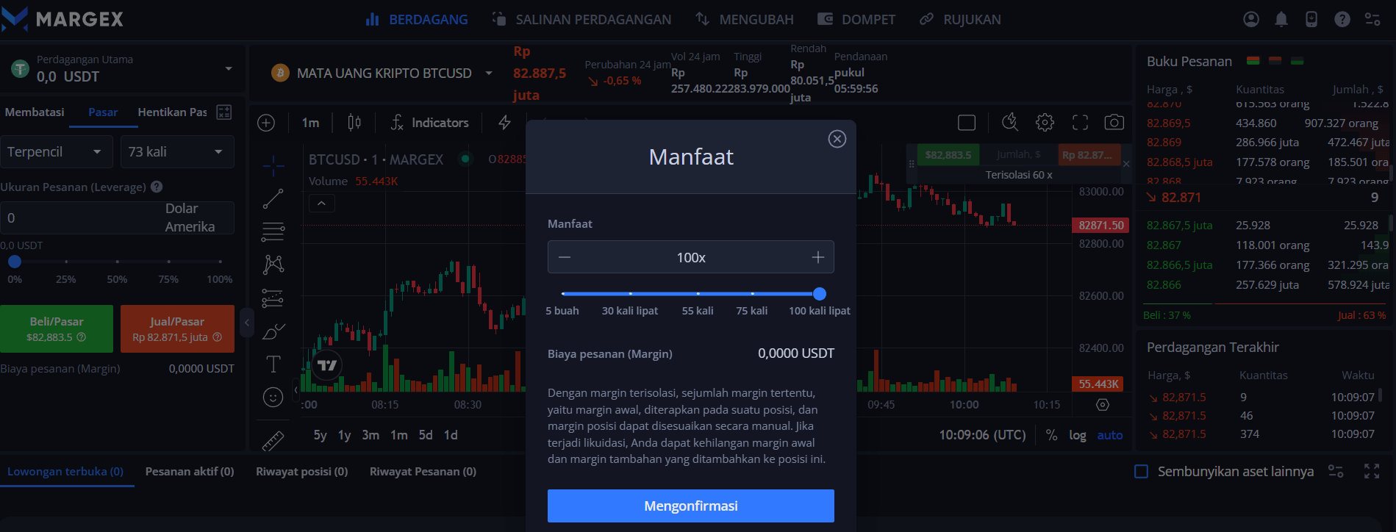
Task: Click the TradingView logo on chart
Action: pos(327,365)
